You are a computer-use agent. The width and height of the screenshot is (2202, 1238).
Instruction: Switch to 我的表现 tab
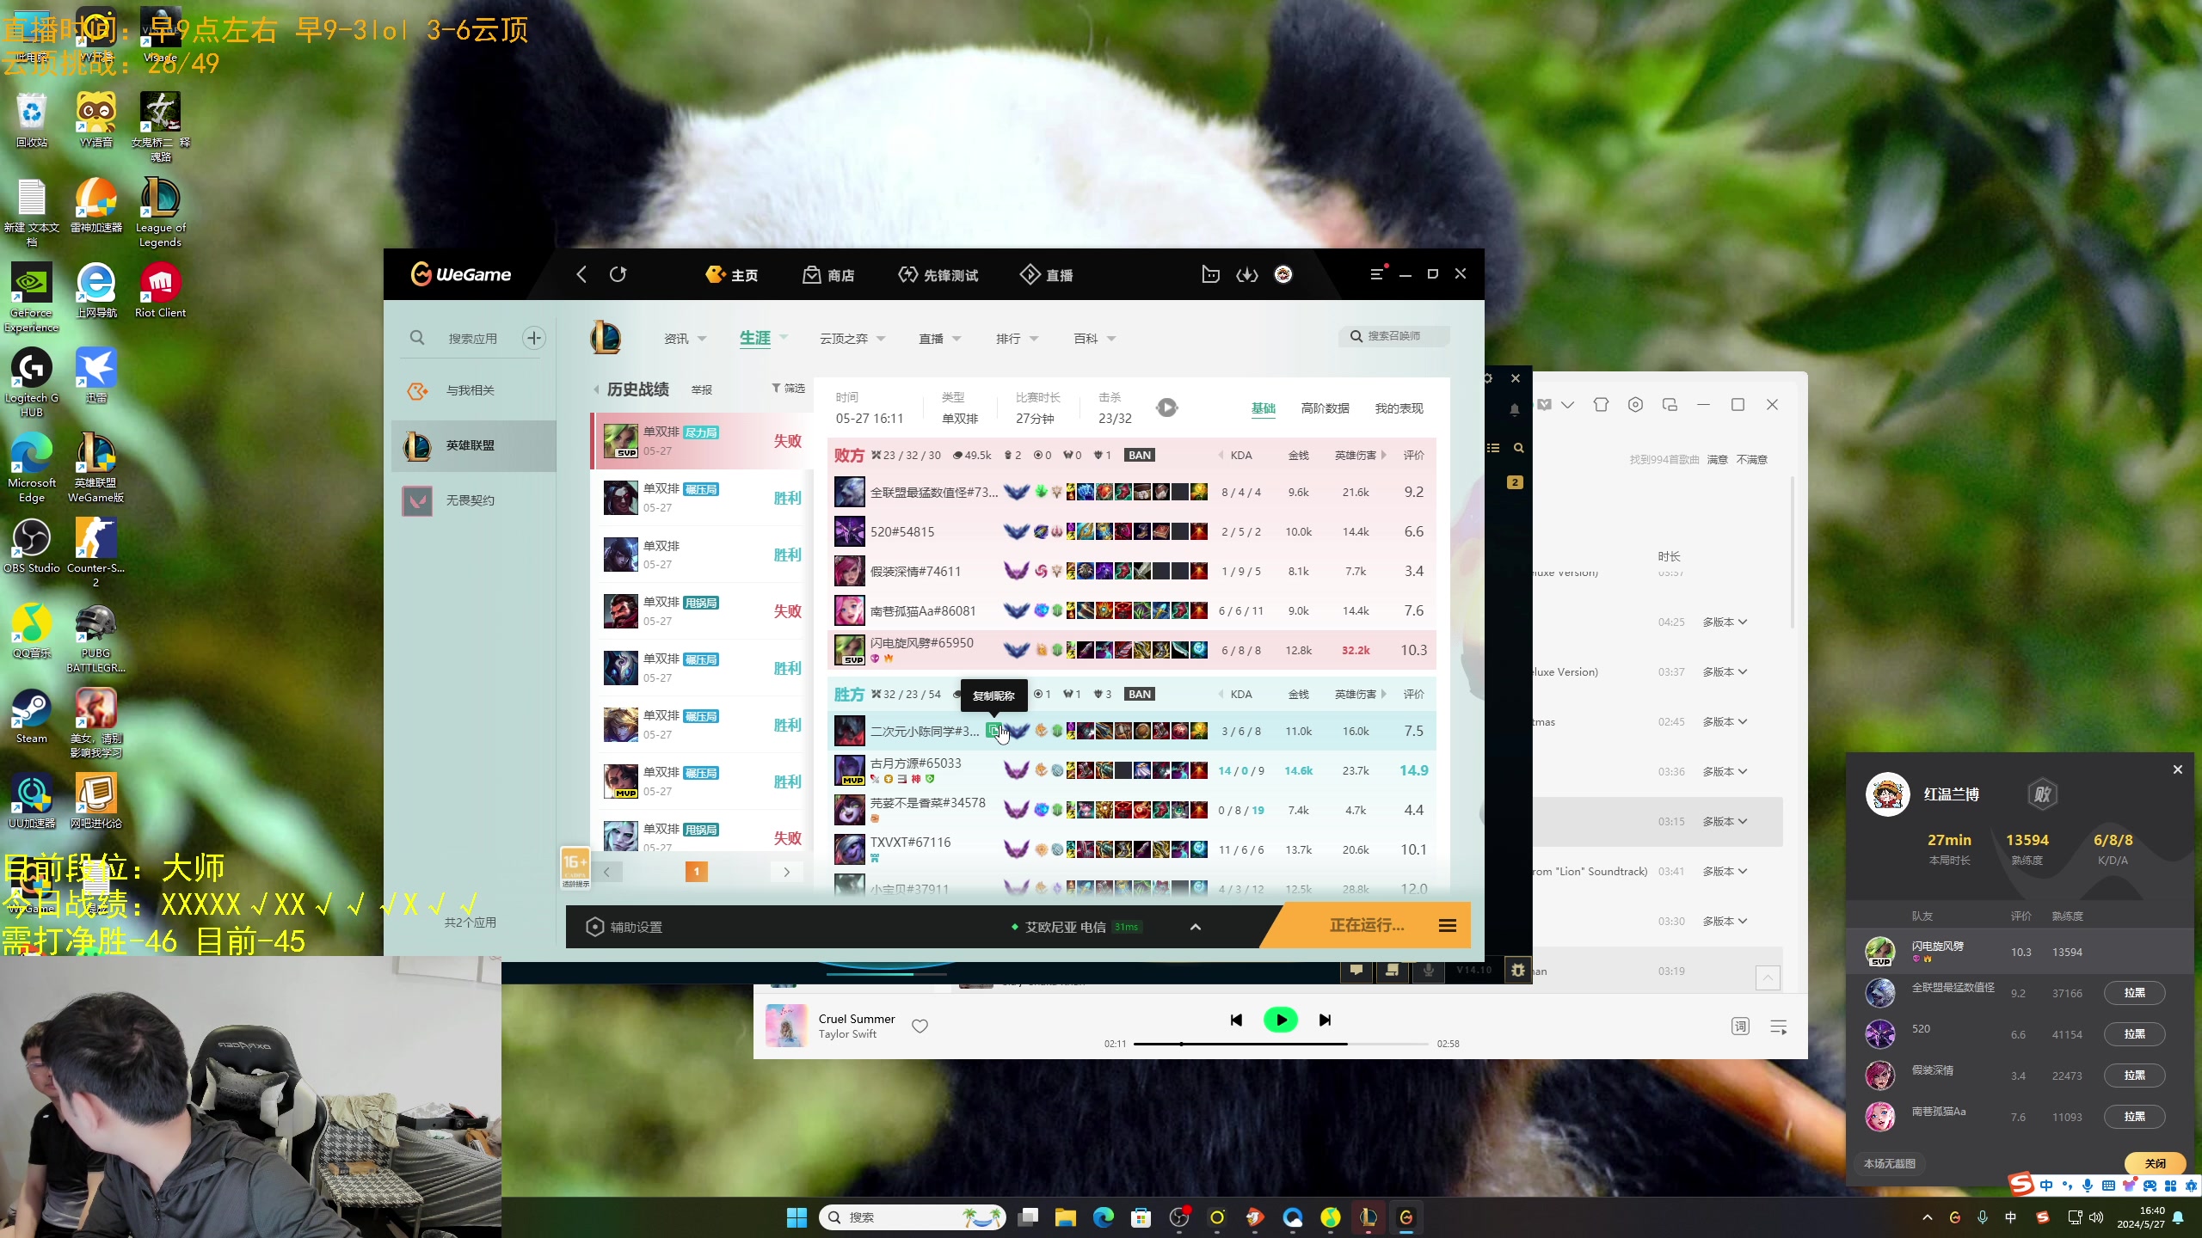(x=1399, y=408)
